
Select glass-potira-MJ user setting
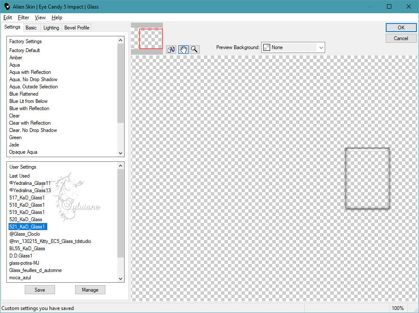(24, 263)
